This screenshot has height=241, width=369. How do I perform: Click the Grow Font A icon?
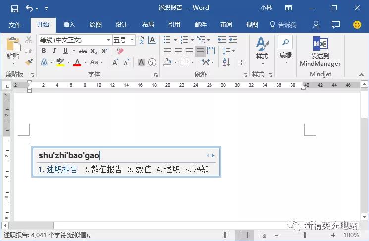pos(115,62)
